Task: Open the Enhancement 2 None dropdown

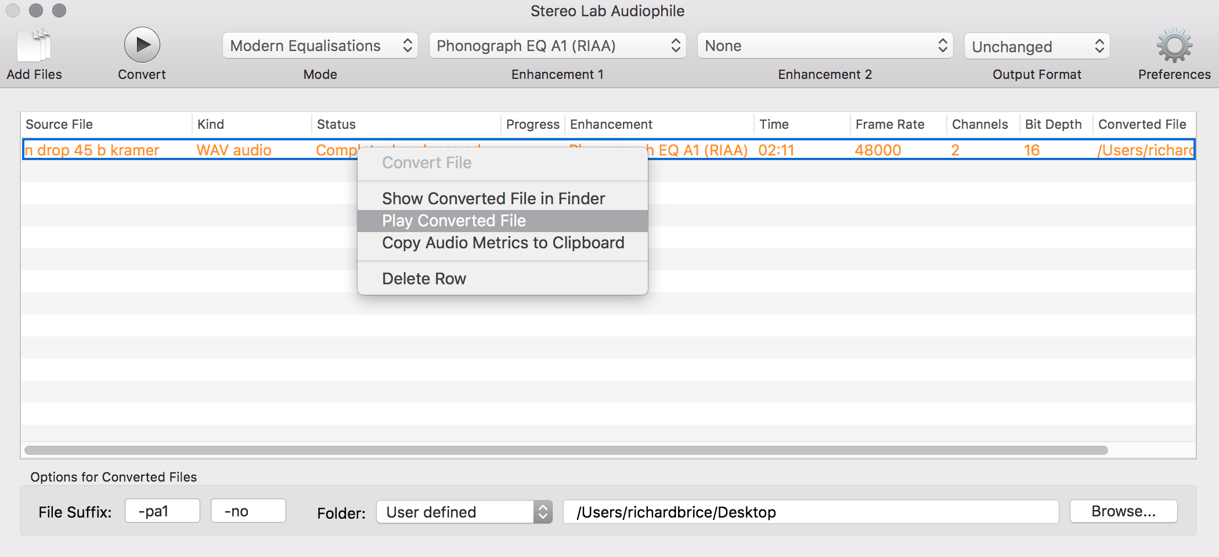Action: (x=825, y=46)
